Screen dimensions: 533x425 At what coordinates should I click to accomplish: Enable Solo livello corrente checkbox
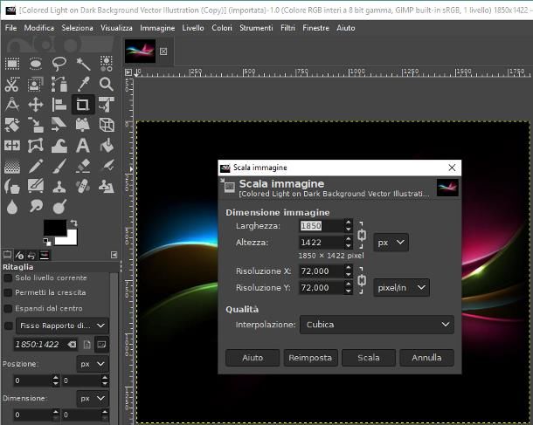tap(8, 278)
